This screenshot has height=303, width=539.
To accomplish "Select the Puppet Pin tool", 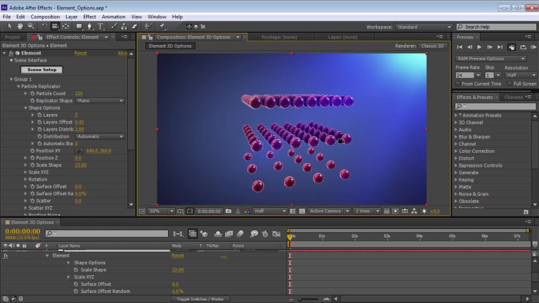I will point(162,27).
